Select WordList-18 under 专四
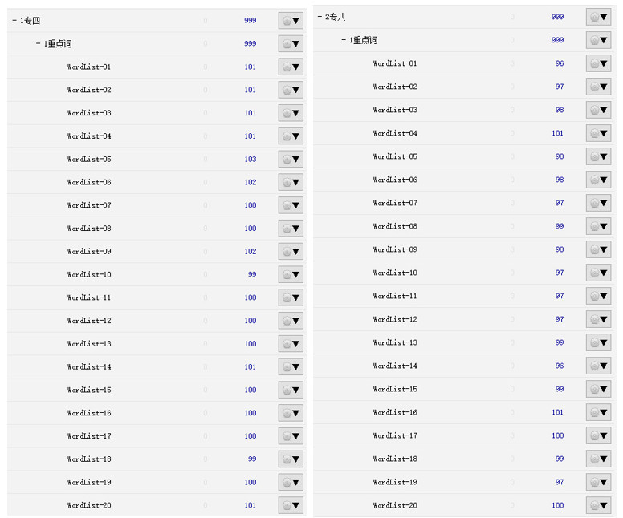623x518 pixels. point(89,459)
